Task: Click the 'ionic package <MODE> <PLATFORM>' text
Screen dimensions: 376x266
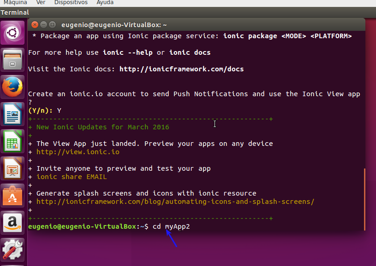Action: pyautogui.click(x=287, y=36)
